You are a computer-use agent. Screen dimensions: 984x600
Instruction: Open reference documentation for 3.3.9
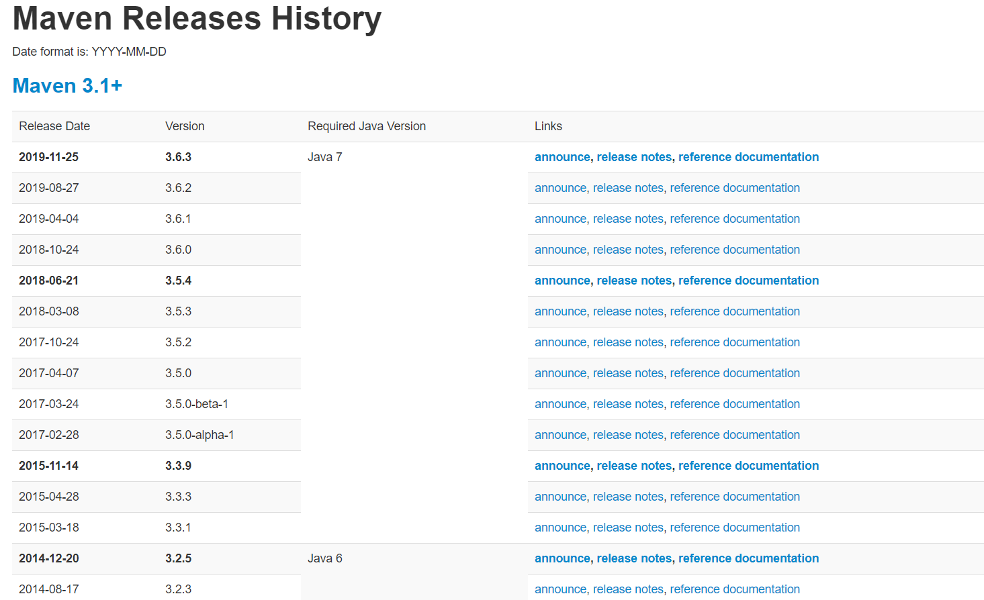coord(748,466)
